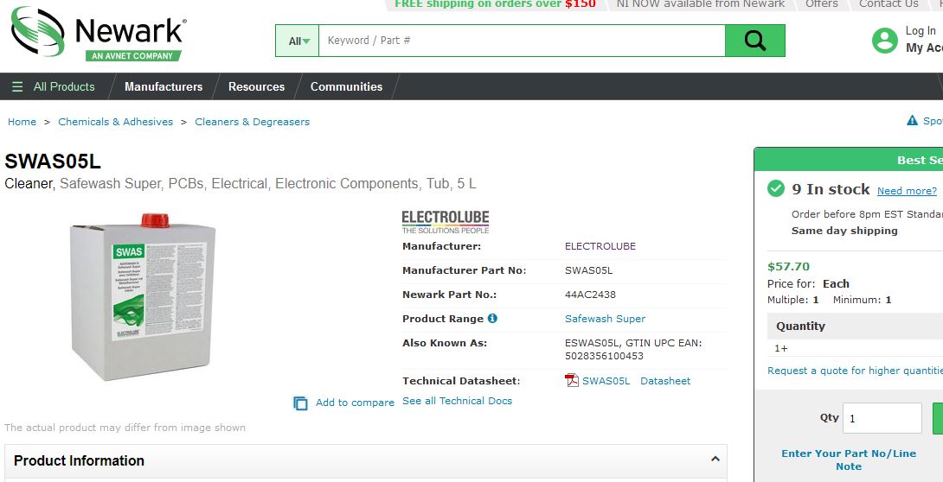Click the SWAS05L product title heading

point(53,162)
